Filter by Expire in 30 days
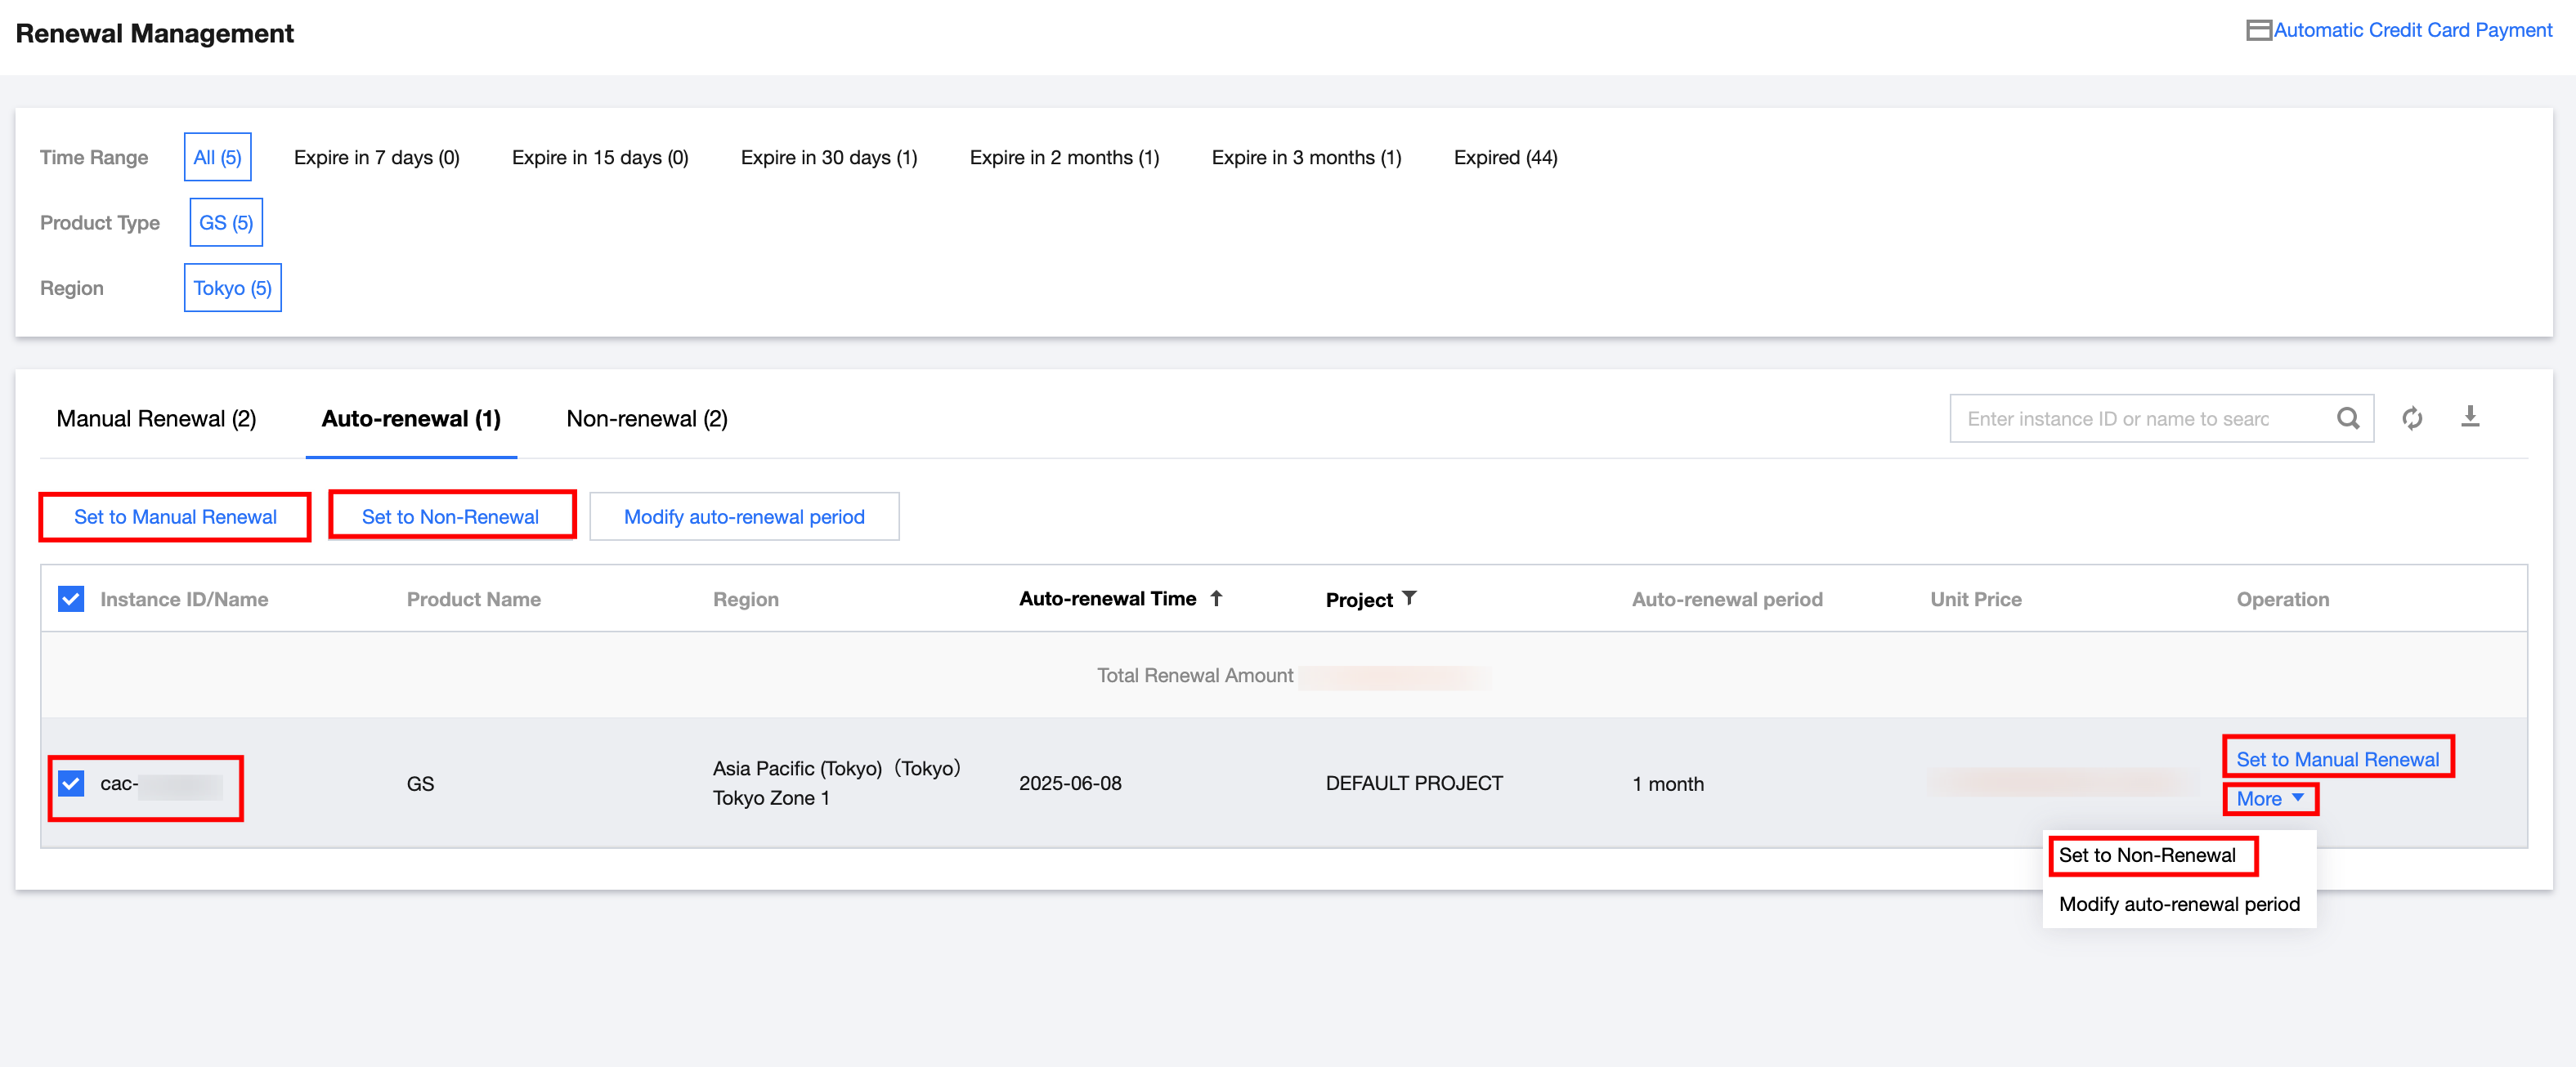Screen dimensions: 2576x1067 coord(828,158)
